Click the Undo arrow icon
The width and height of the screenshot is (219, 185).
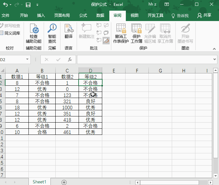(5, 5)
